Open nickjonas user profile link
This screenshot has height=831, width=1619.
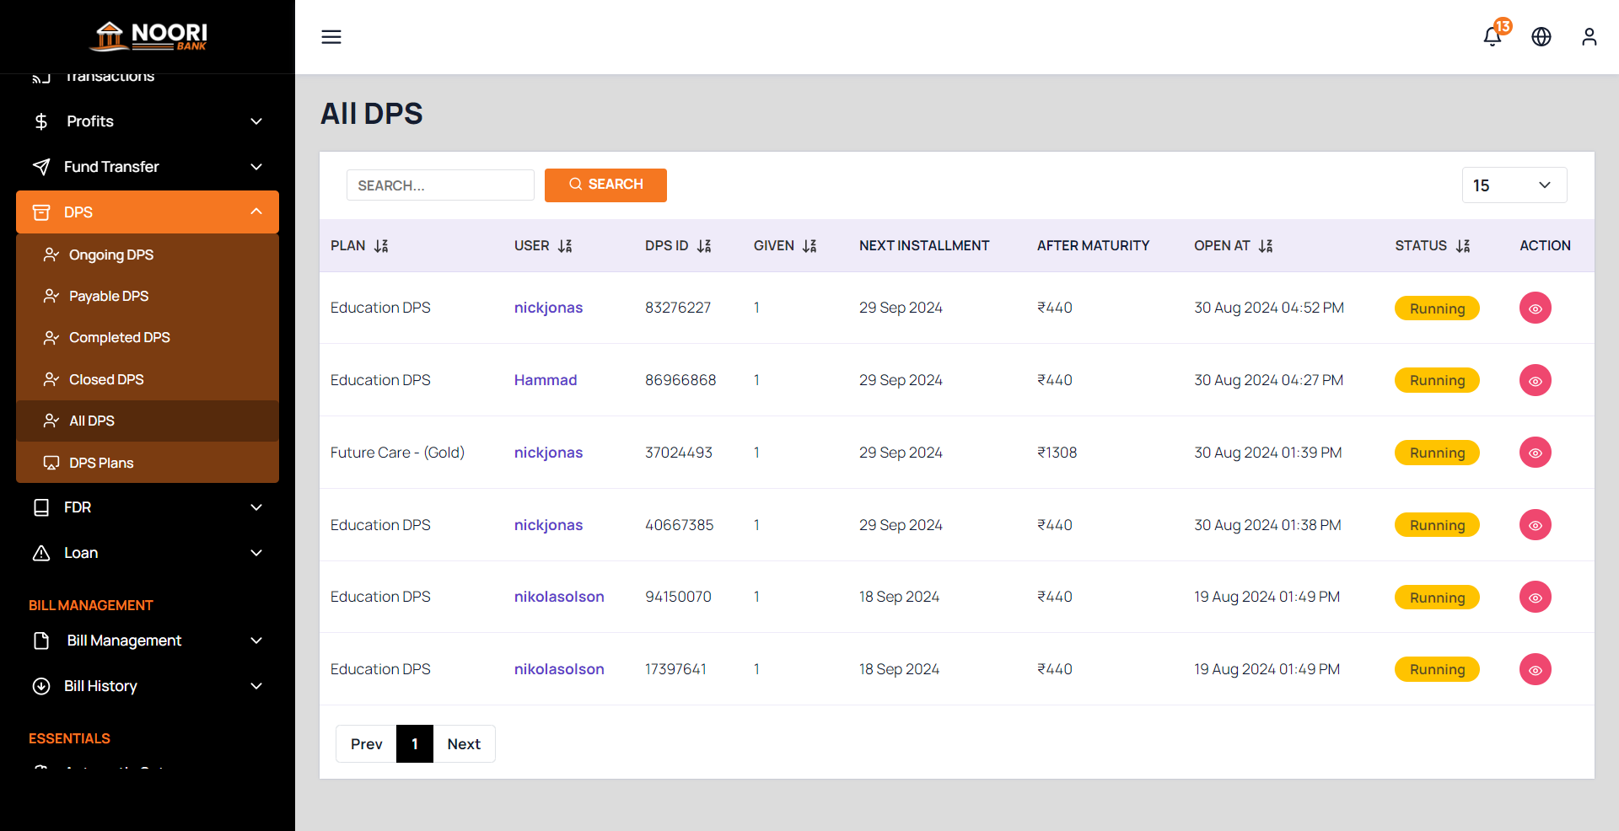[548, 308]
